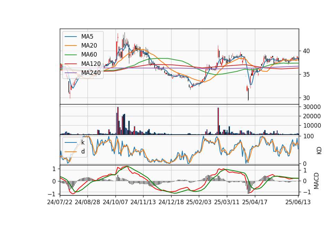332x238 pixels.
Task: Click the volume axis label 30000
Action: point(312,107)
